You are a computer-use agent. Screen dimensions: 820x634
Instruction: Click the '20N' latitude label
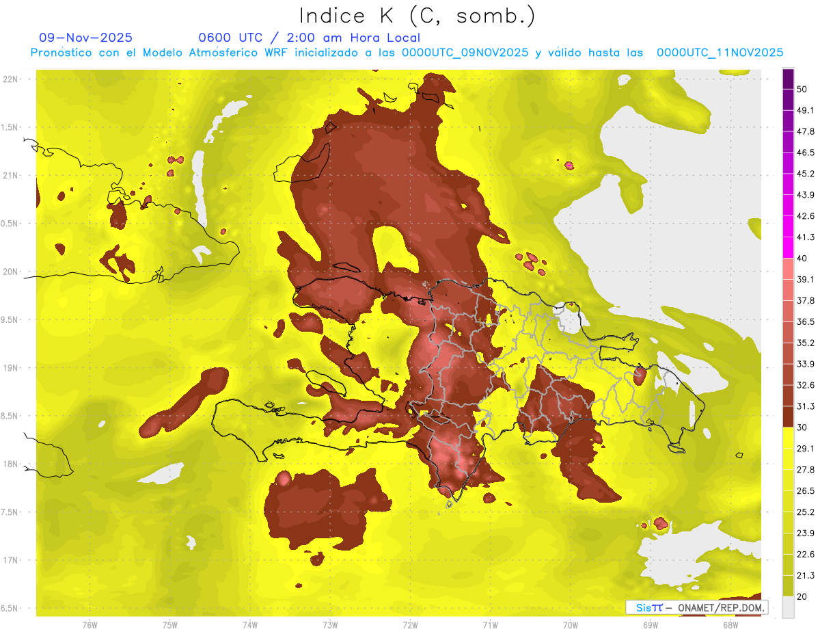10,272
